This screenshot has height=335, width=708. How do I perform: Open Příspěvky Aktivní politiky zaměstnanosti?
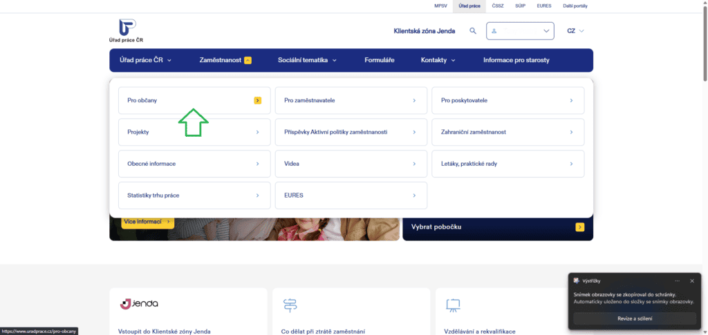[351, 132]
